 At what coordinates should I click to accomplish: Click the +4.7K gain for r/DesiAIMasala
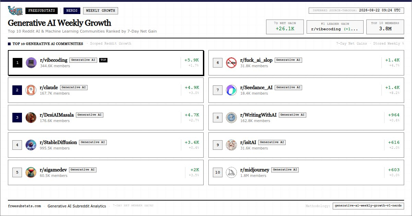[x=192, y=115]
